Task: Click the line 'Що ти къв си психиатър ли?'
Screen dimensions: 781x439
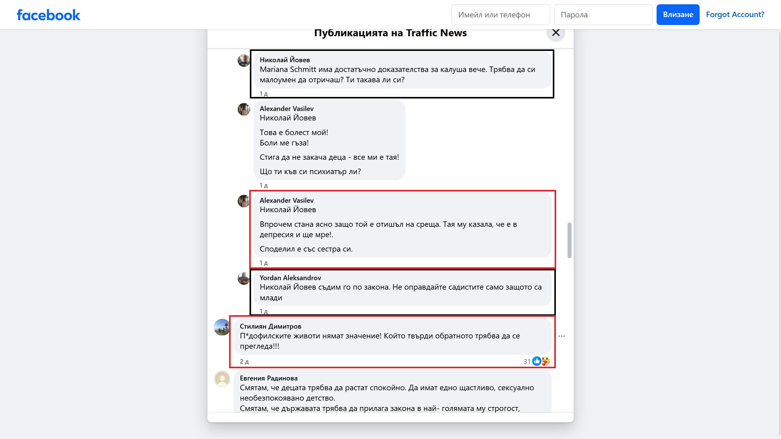Action: coord(310,172)
